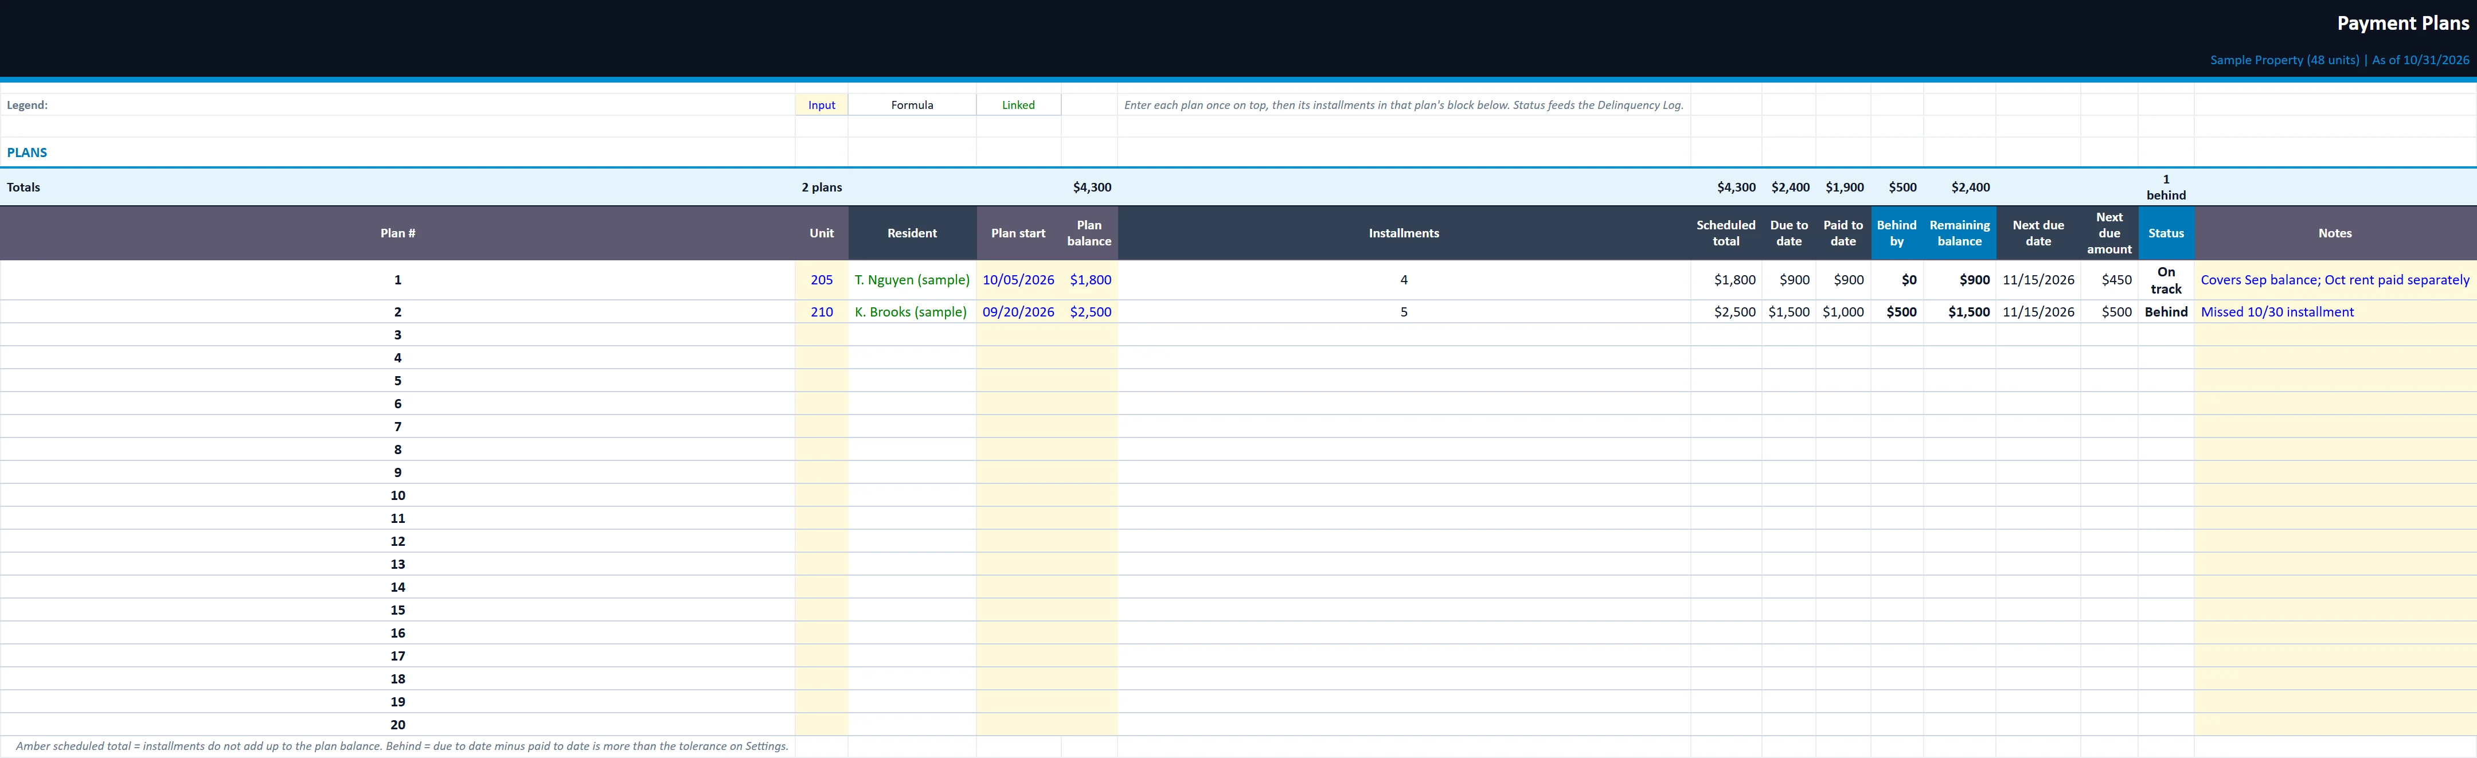The height and width of the screenshot is (758, 2477).
Task: Click the PLANS section heading
Action: click(x=27, y=152)
